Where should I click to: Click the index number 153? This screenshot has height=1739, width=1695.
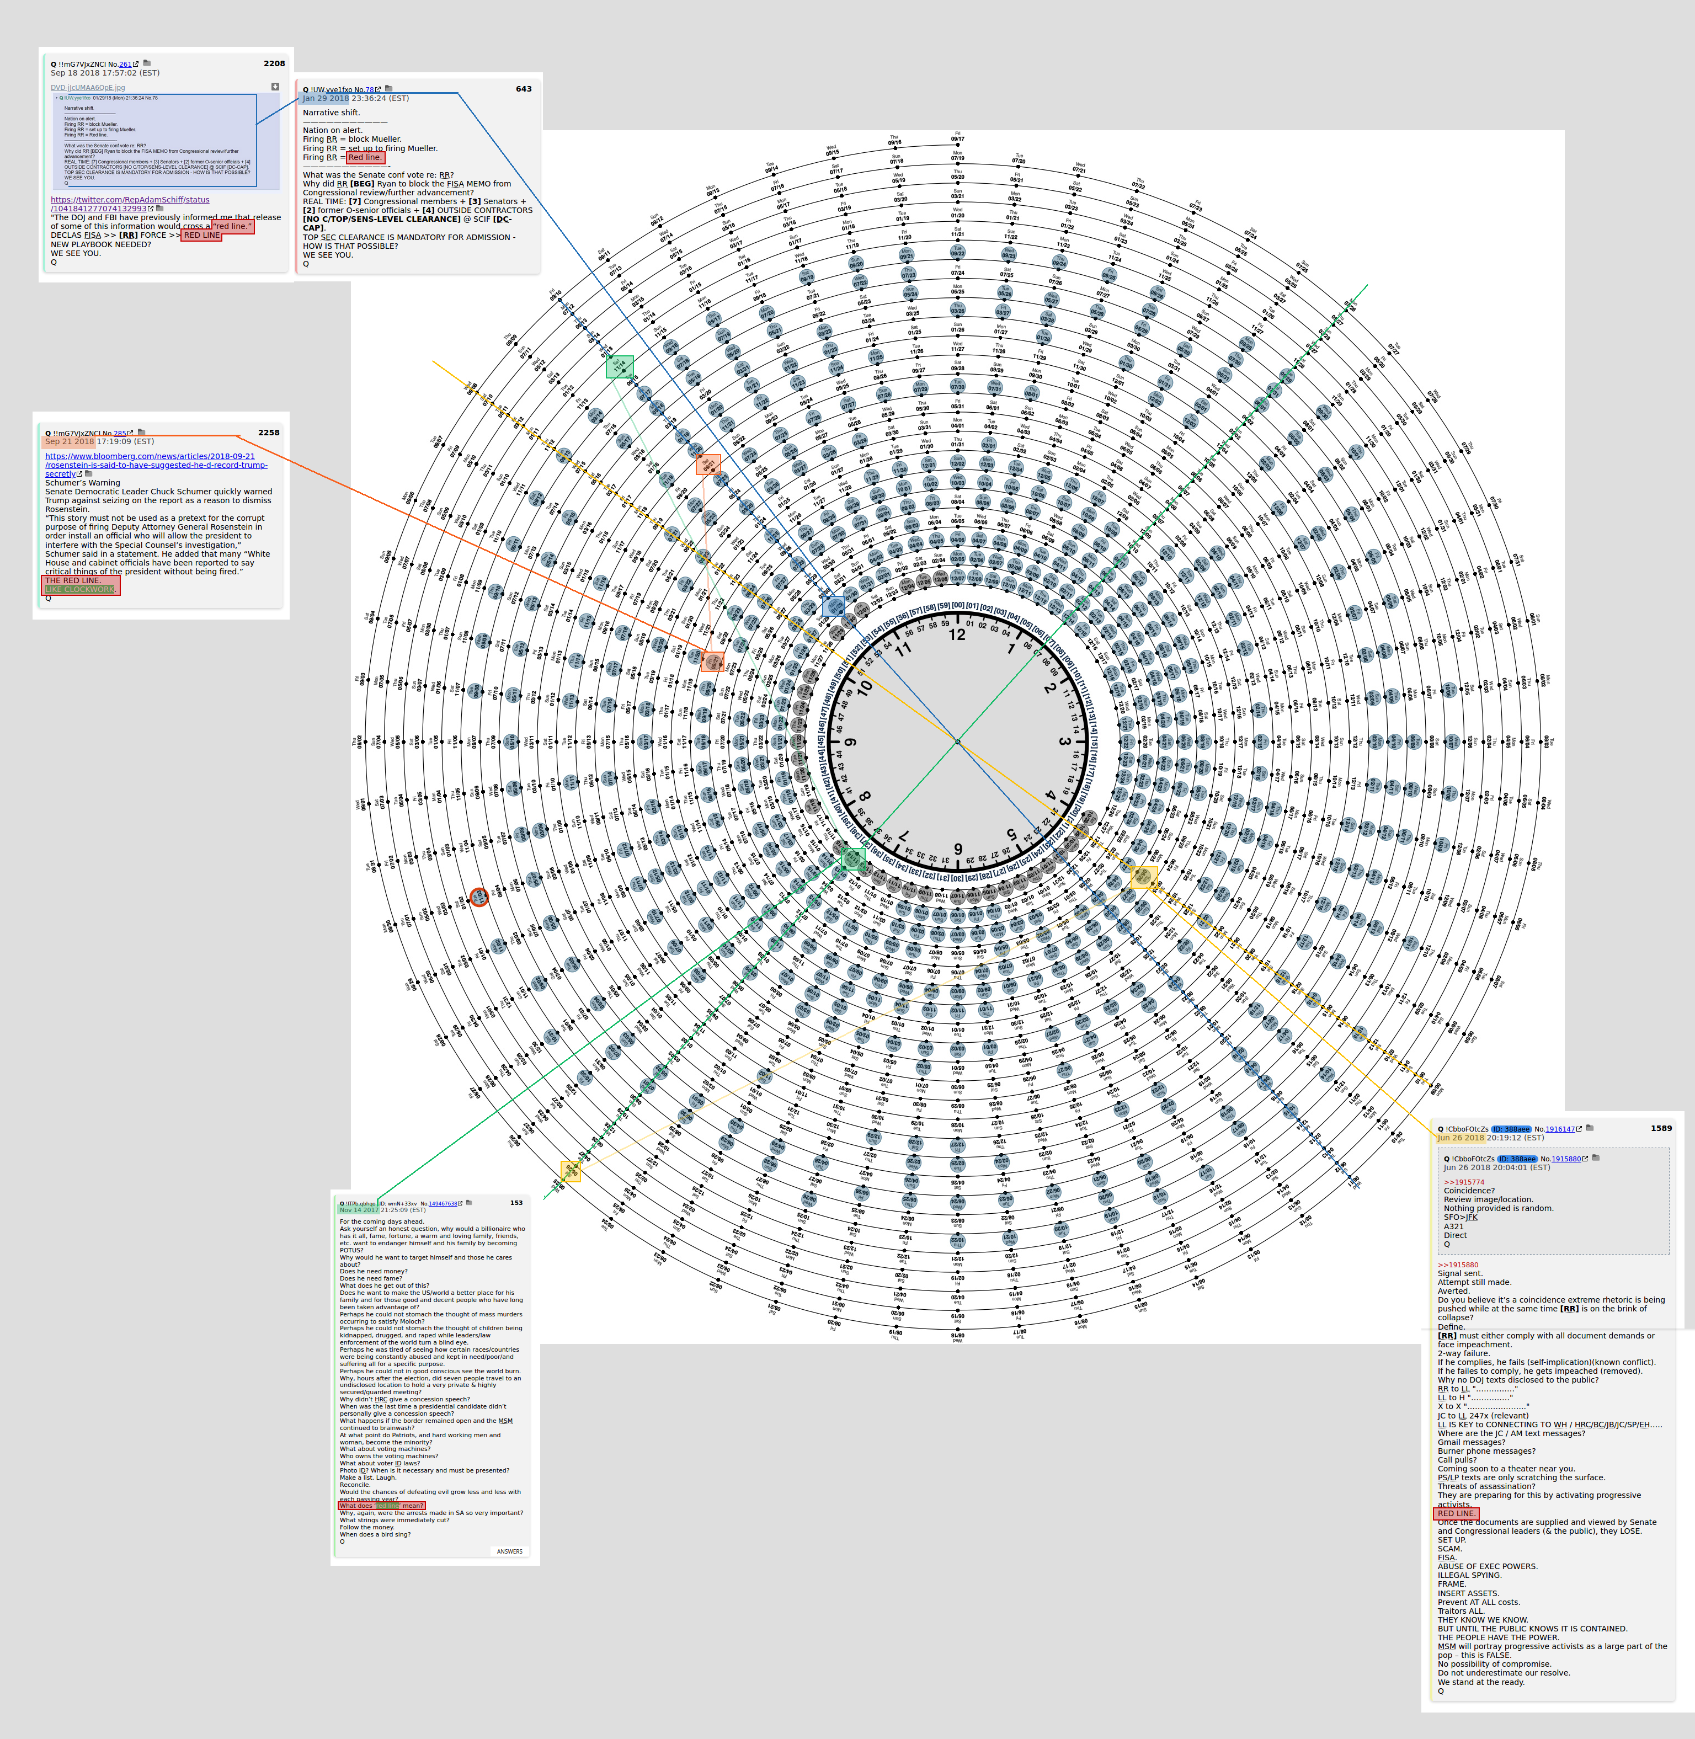click(x=516, y=1202)
